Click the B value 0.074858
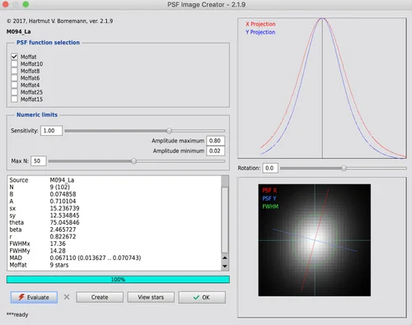The width and height of the screenshot is (412, 325). point(63,194)
